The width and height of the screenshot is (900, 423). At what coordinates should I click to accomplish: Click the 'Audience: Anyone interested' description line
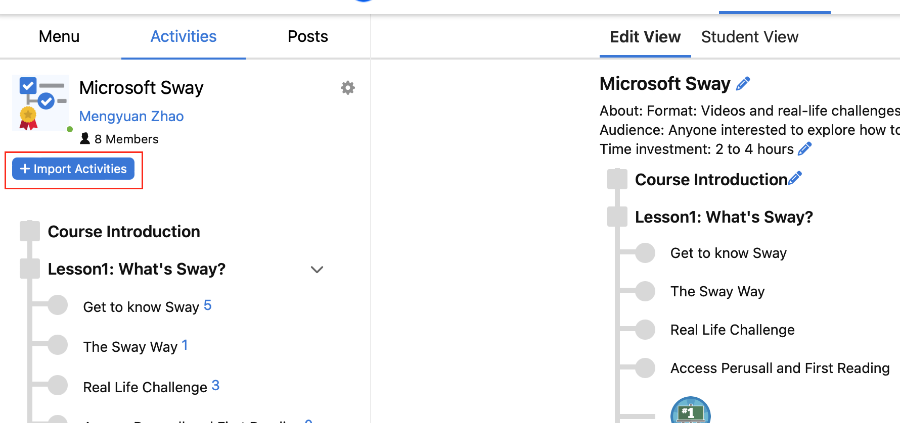click(x=750, y=130)
